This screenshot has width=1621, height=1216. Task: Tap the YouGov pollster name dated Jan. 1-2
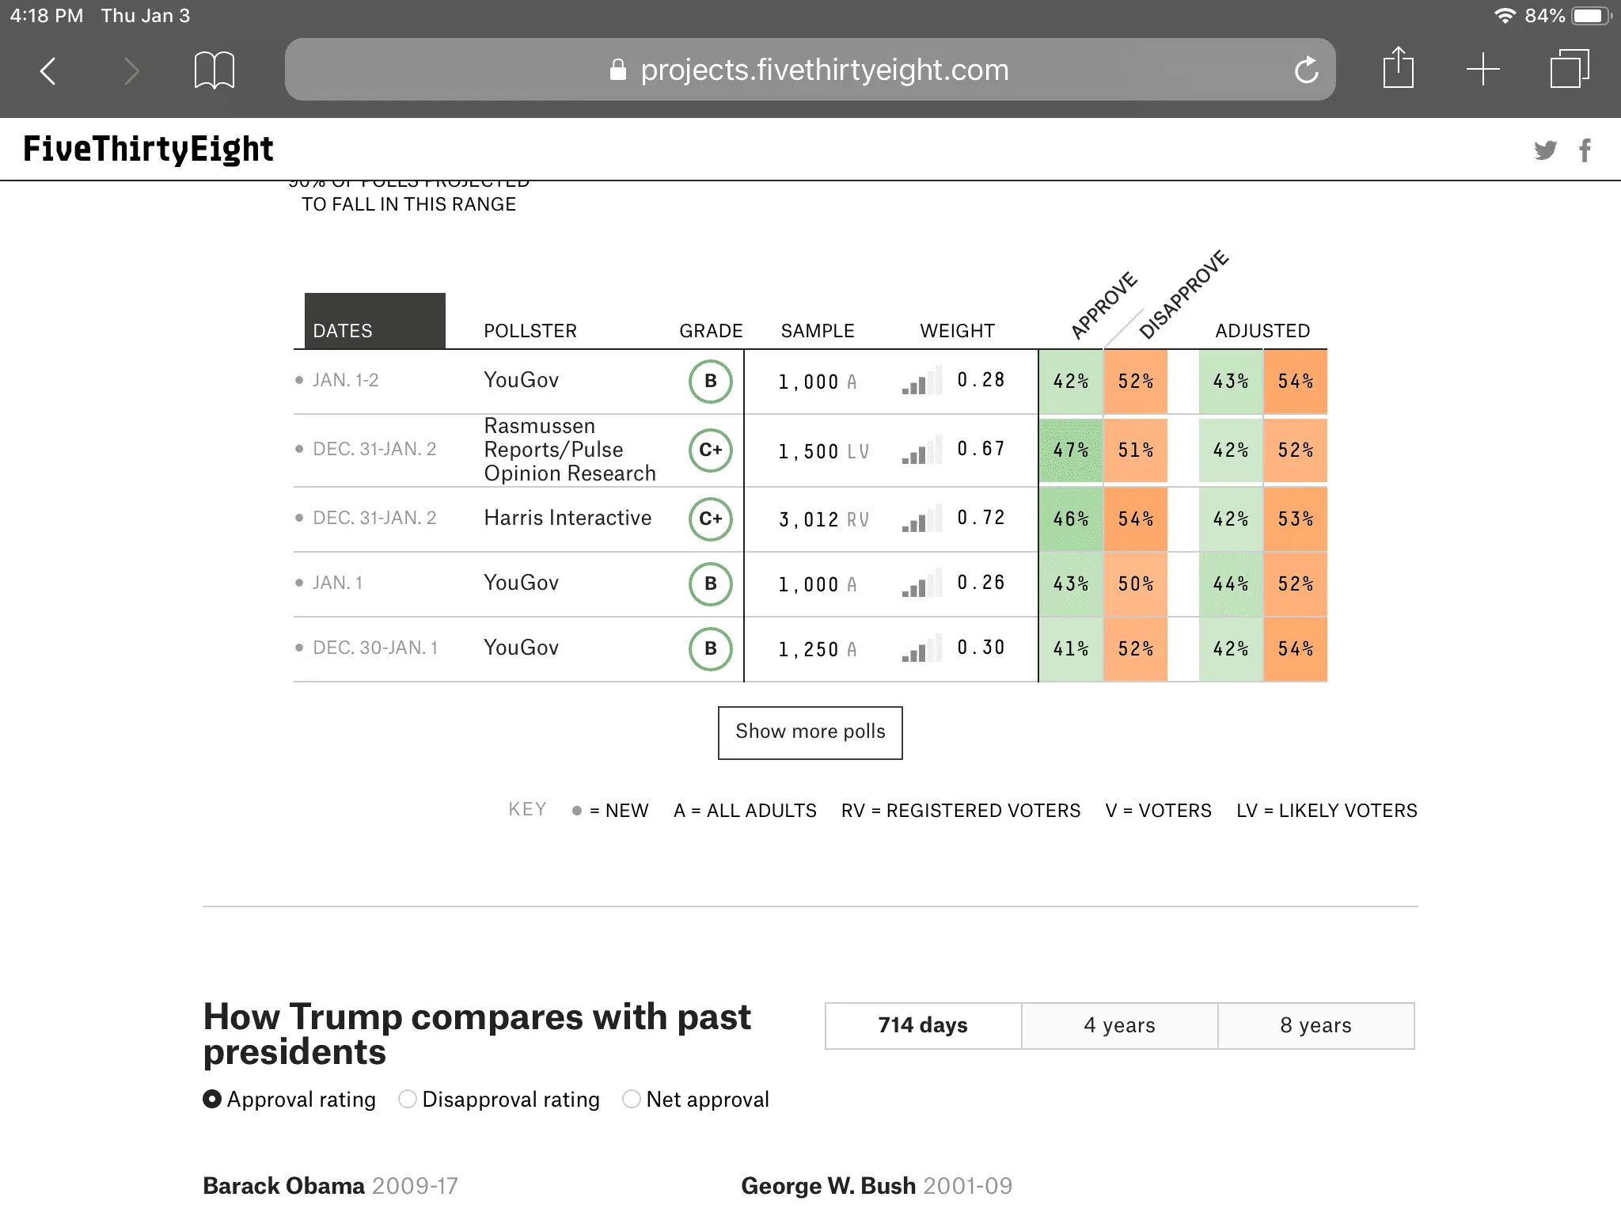click(521, 380)
